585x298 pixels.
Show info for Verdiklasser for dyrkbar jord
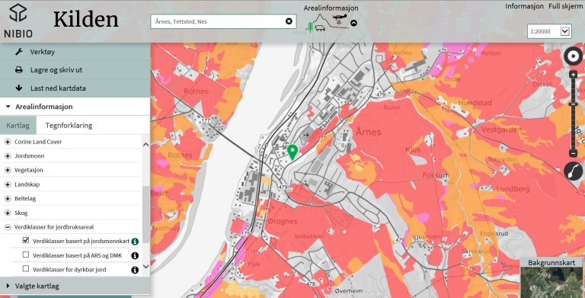135,270
